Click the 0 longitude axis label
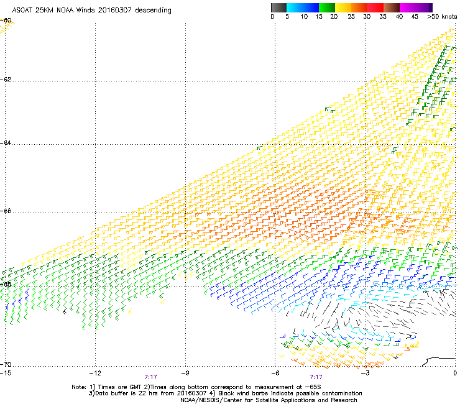Image resolution: width=460 pixels, height=404 pixels. [455, 373]
